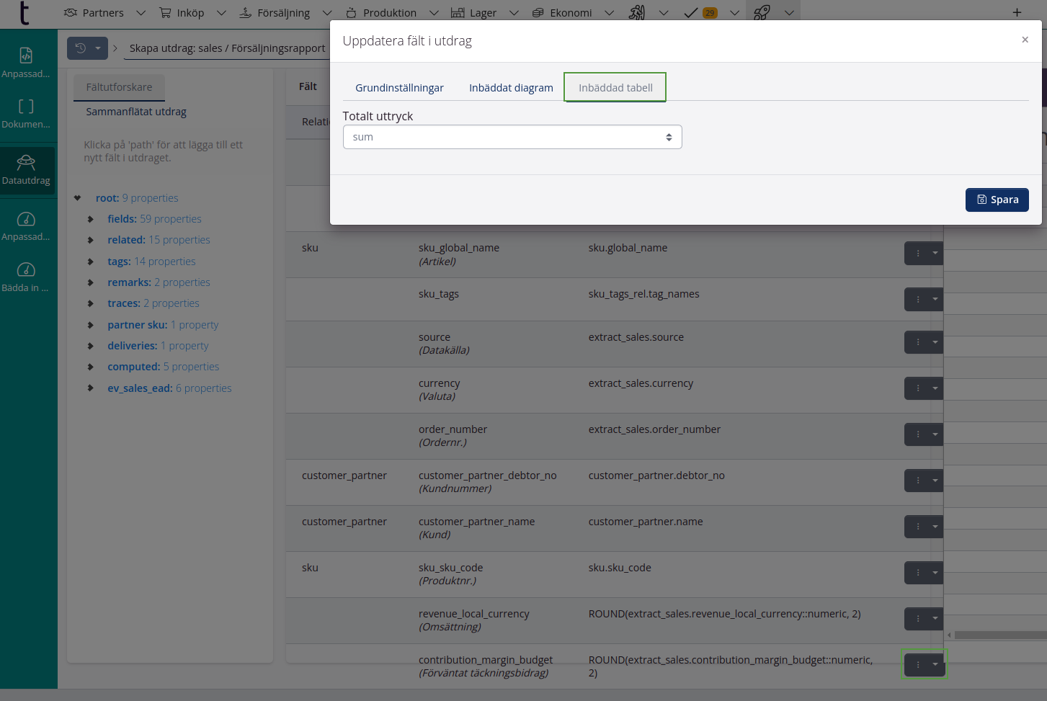
Task: Click the Spara button
Action: [997, 200]
